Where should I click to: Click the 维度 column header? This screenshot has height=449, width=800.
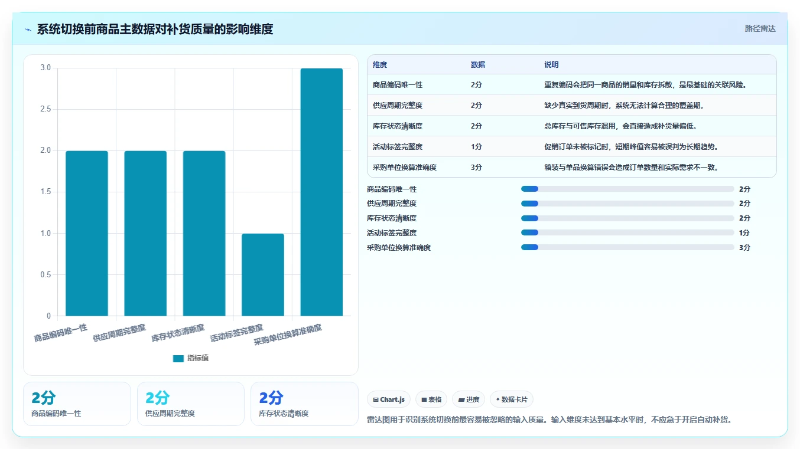(x=380, y=65)
